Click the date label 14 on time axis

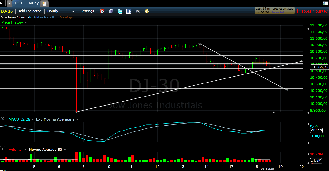tap(207, 167)
